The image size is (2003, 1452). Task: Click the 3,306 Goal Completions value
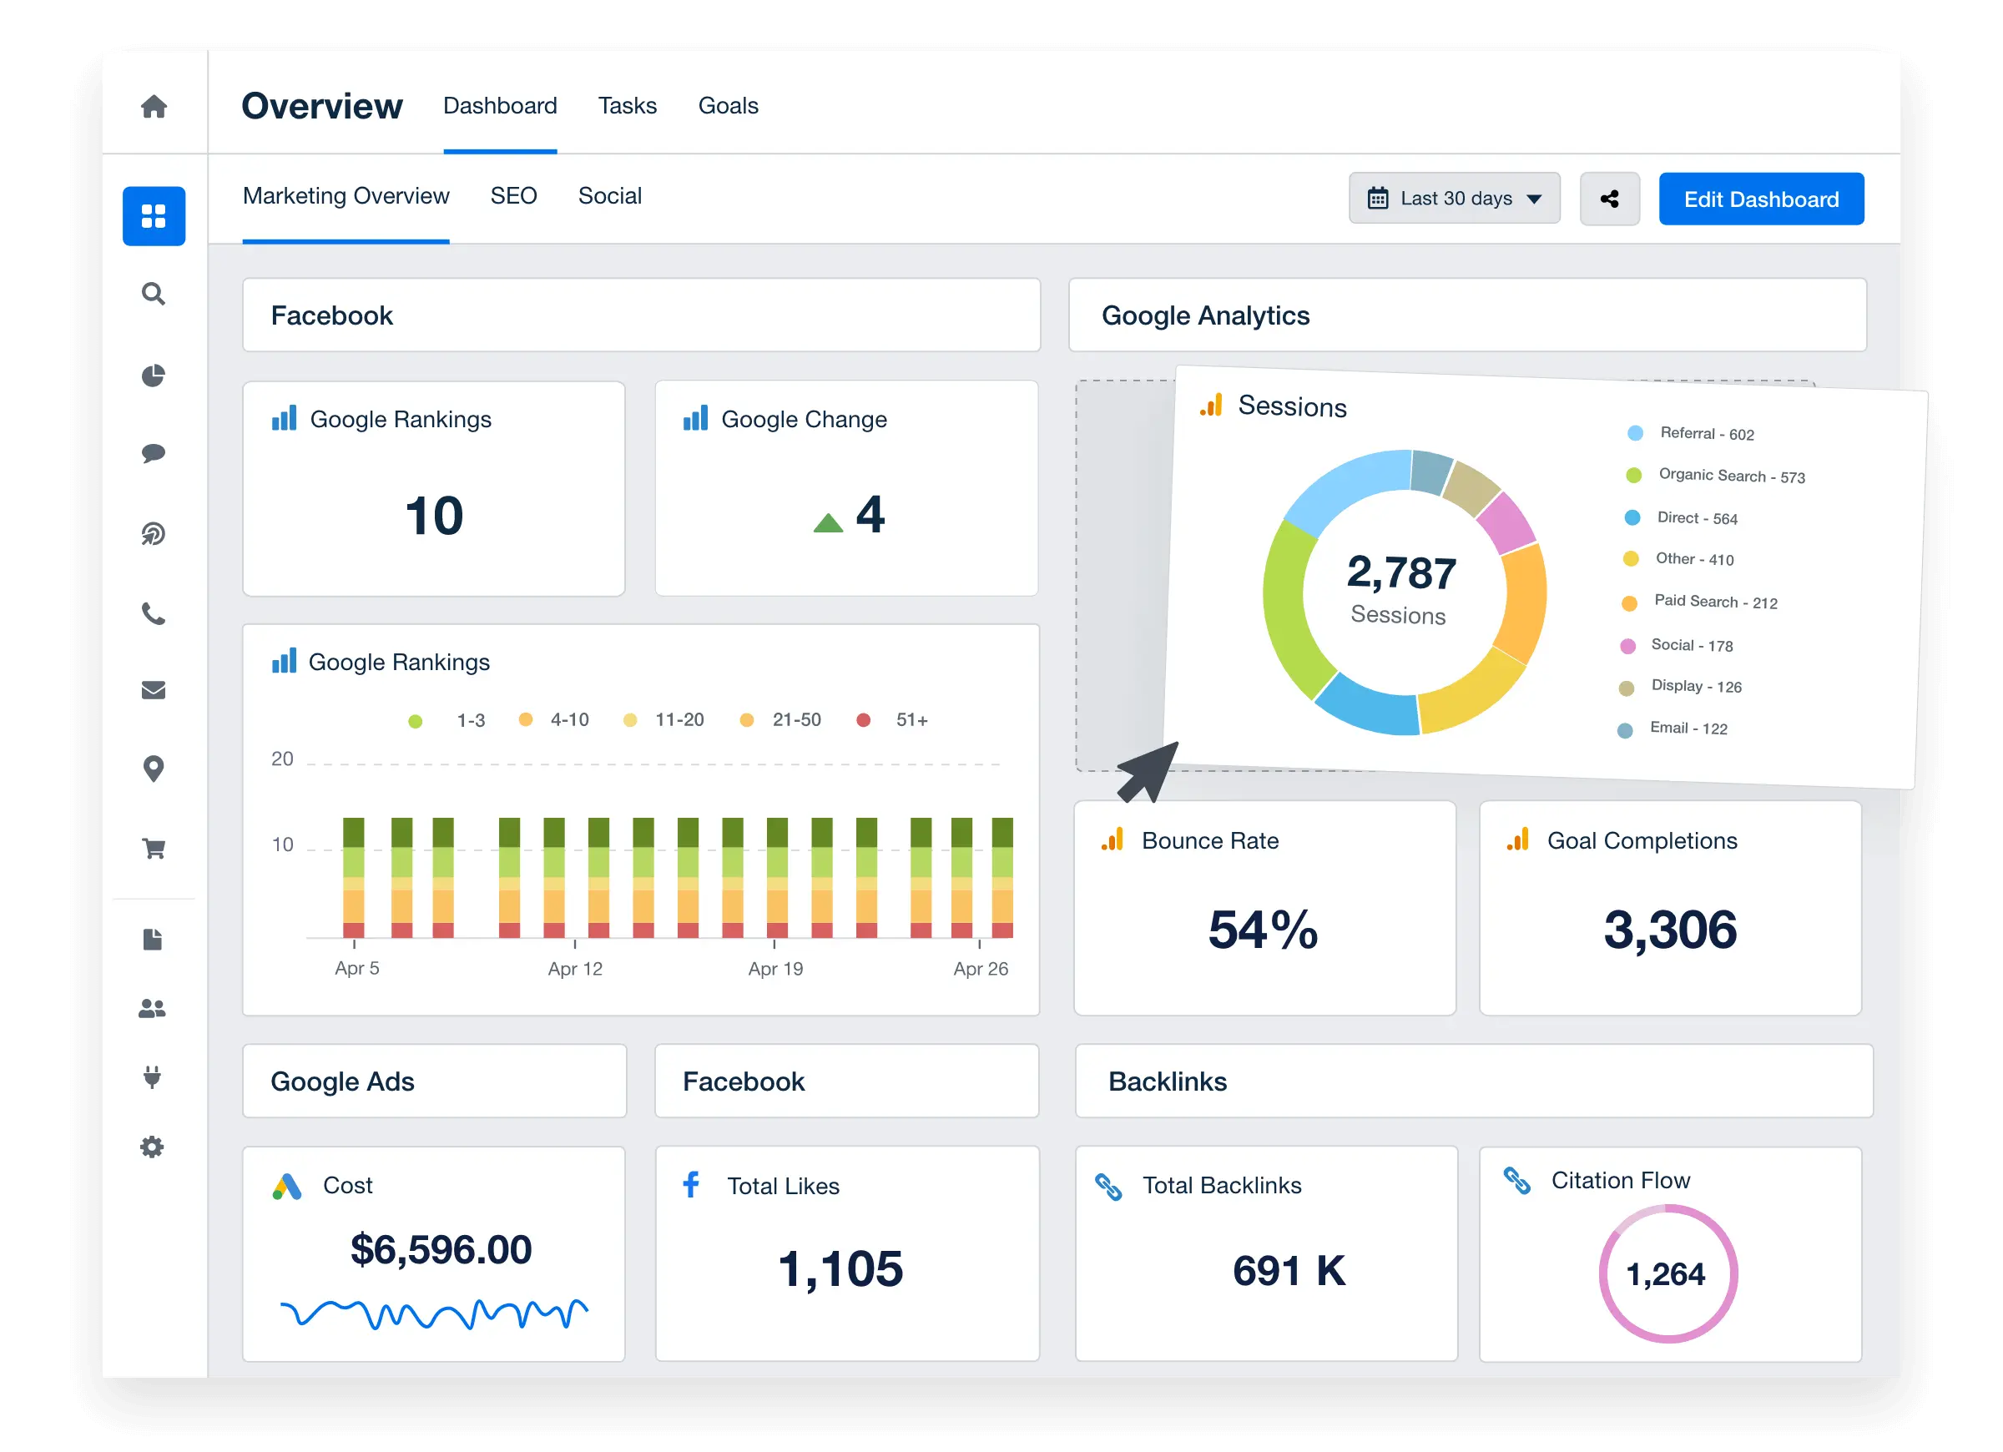click(1670, 930)
